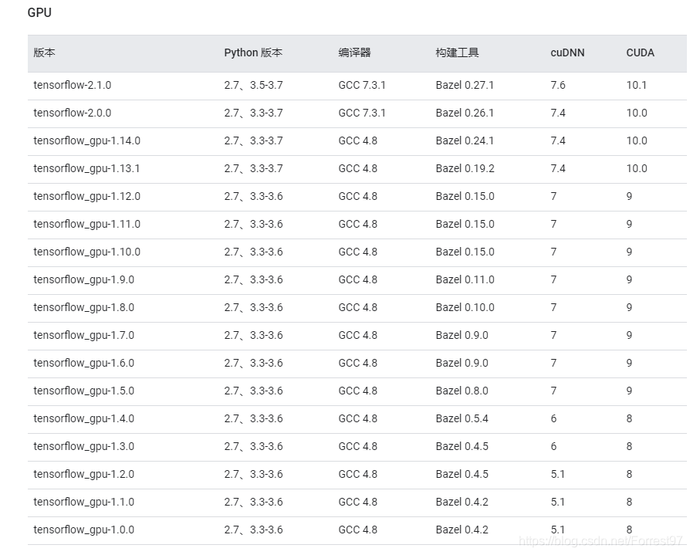Screen dimensions: 690x555
Task: Select the tensorflow-2.1.0 cell
Action: [x=73, y=85]
